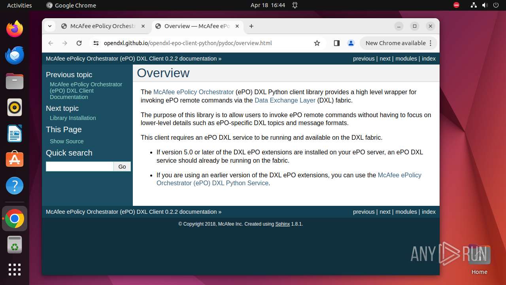The width and height of the screenshot is (506, 285).
Task: Open 'index' in top navigation bar
Action: click(x=429, y=59)
